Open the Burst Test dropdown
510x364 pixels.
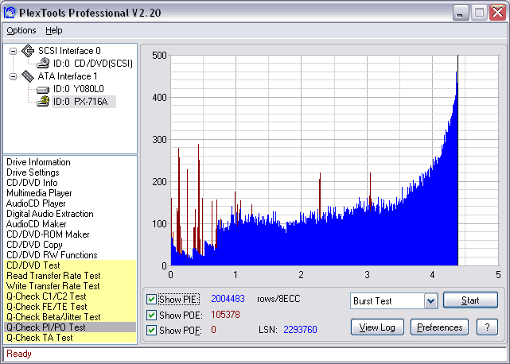tap(430, 301)
